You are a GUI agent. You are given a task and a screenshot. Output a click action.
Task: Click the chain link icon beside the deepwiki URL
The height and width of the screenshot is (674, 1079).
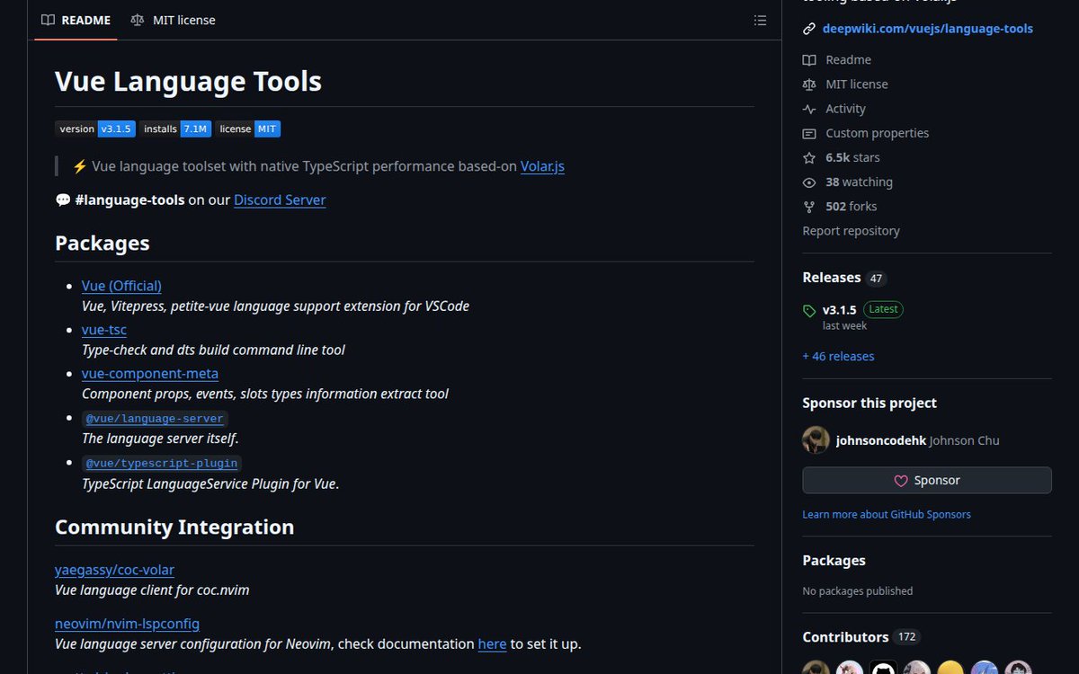pyautogui.click(x=808, y=28)
